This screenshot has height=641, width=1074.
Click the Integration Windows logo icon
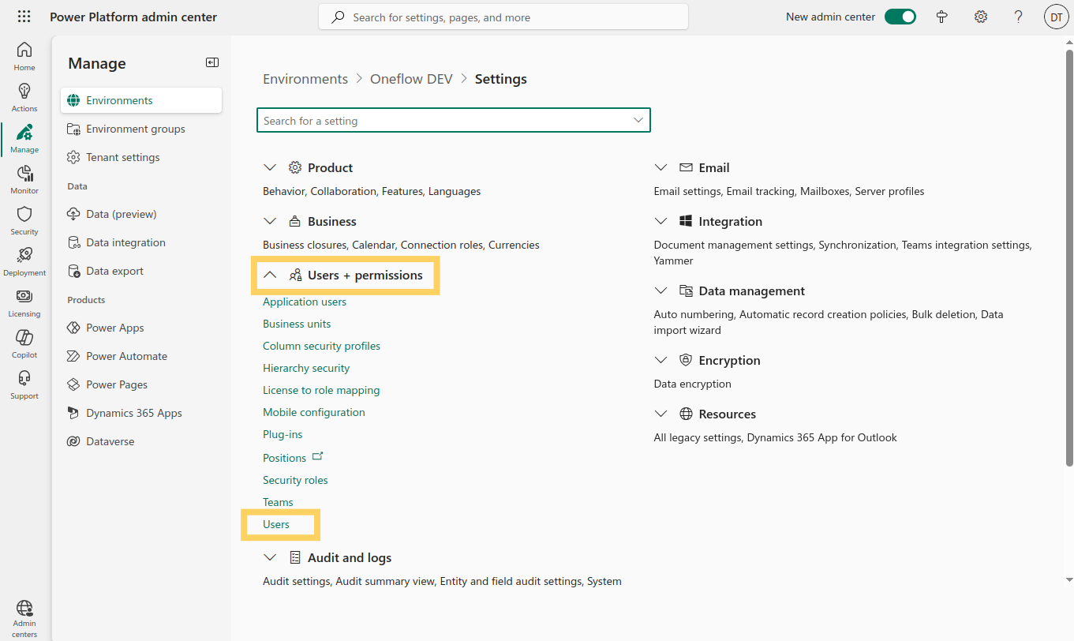coord(686,221)
